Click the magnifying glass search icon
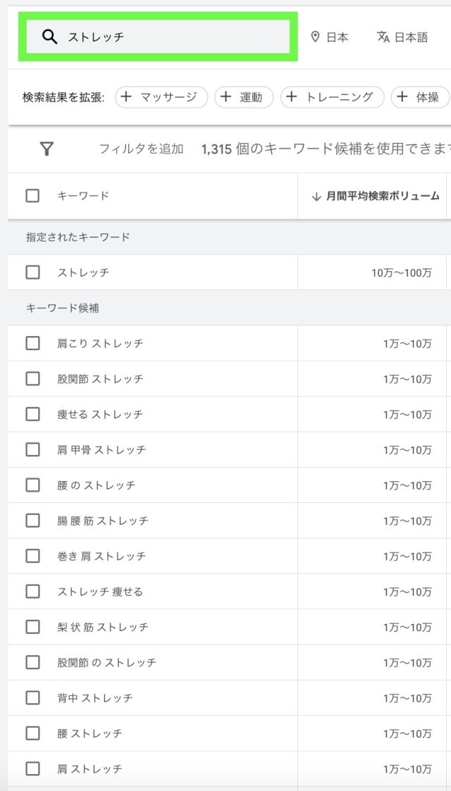This screenshot has width=451, height=791. [49, 37]
